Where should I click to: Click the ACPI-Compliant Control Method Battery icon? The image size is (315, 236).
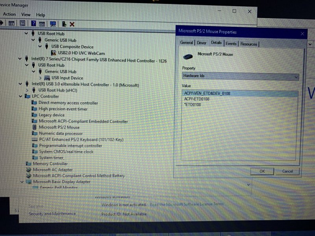28,175
